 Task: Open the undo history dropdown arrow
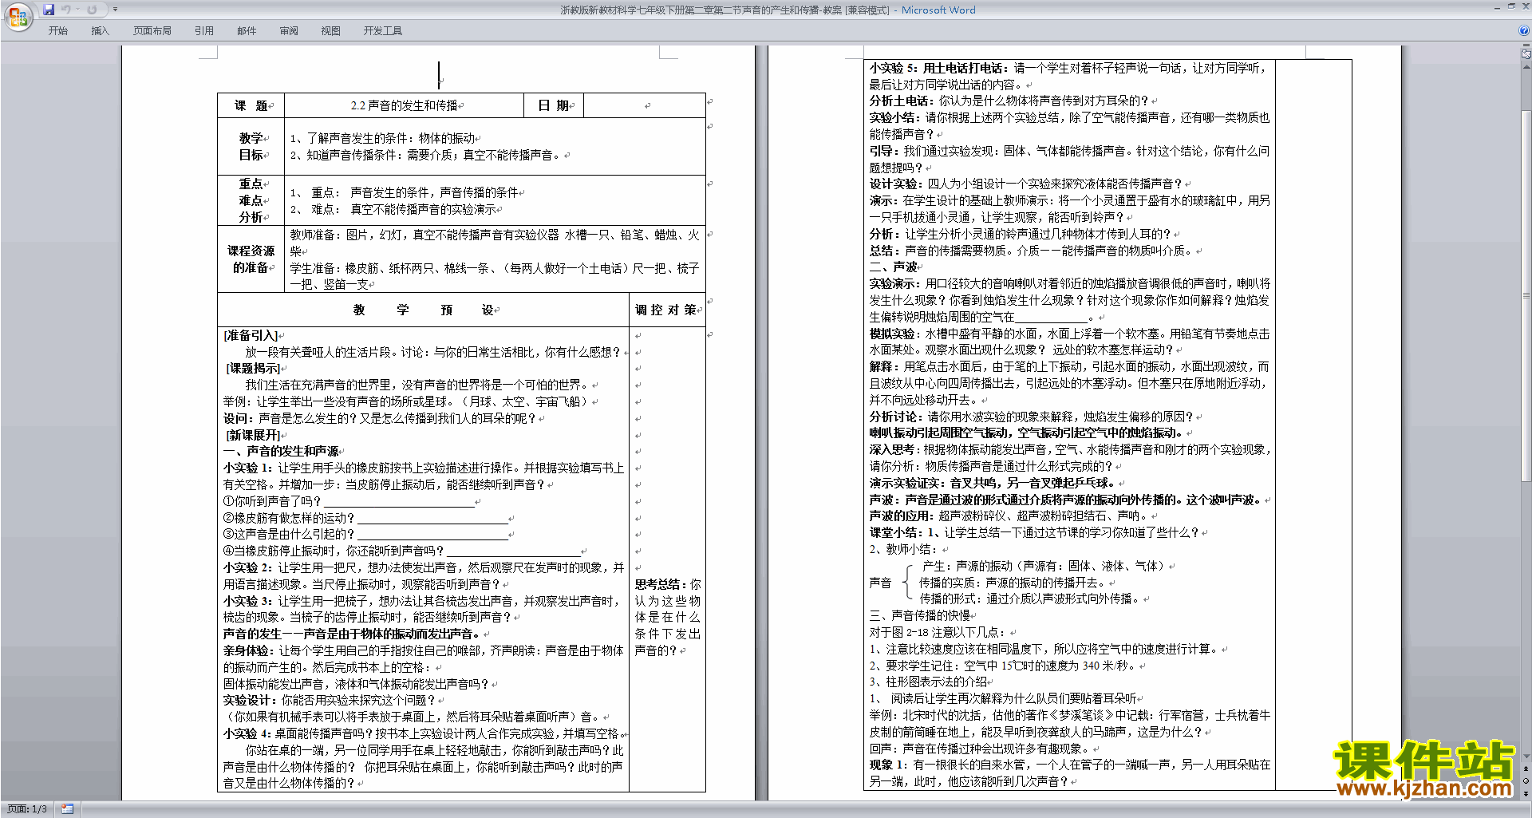pyautogui.click(x=77, y=10)
